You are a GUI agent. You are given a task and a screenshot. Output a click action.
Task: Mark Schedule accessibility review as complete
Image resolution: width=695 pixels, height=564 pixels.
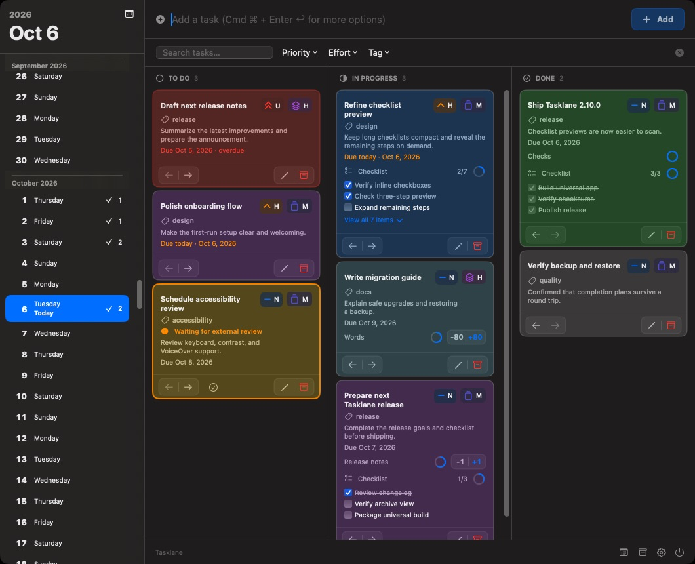tap(213, 387)
